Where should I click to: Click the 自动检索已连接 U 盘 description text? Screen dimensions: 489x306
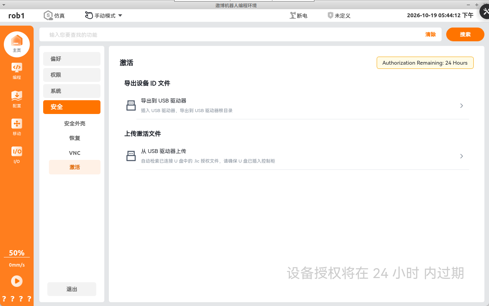208,161
